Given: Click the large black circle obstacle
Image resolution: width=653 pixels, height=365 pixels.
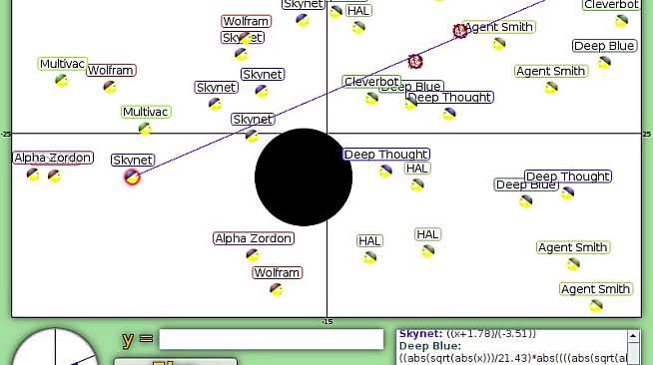Looking at the screenshot, I should (304, 178).
